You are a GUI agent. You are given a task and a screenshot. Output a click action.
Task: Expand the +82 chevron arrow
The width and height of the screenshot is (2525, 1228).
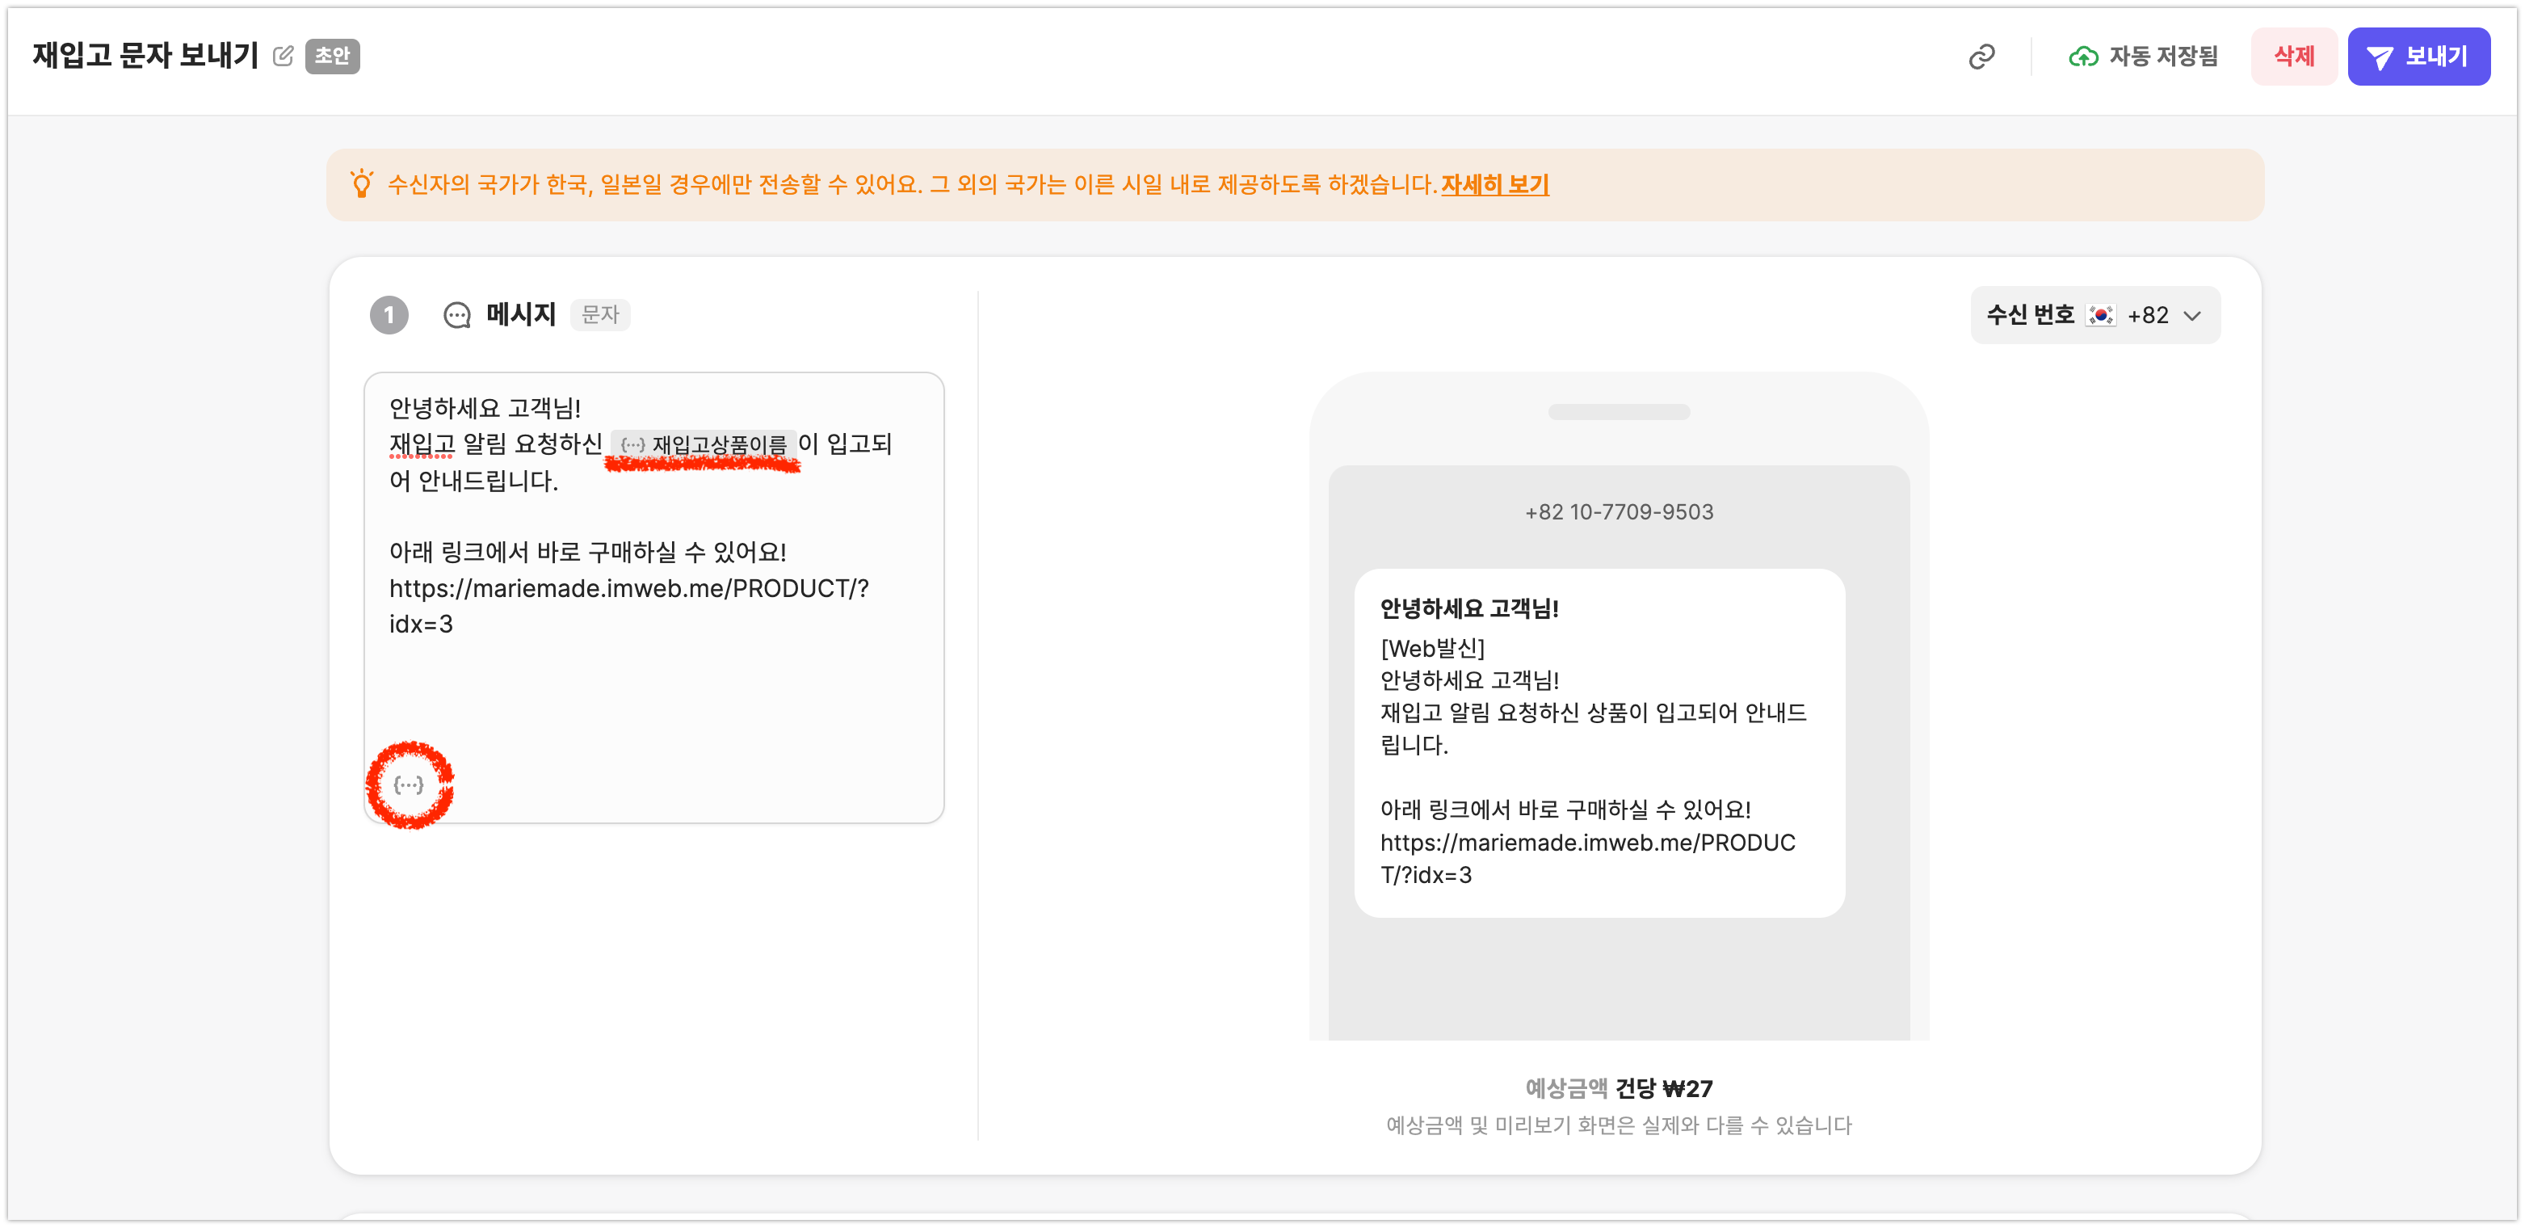(x=2193, y=316)
